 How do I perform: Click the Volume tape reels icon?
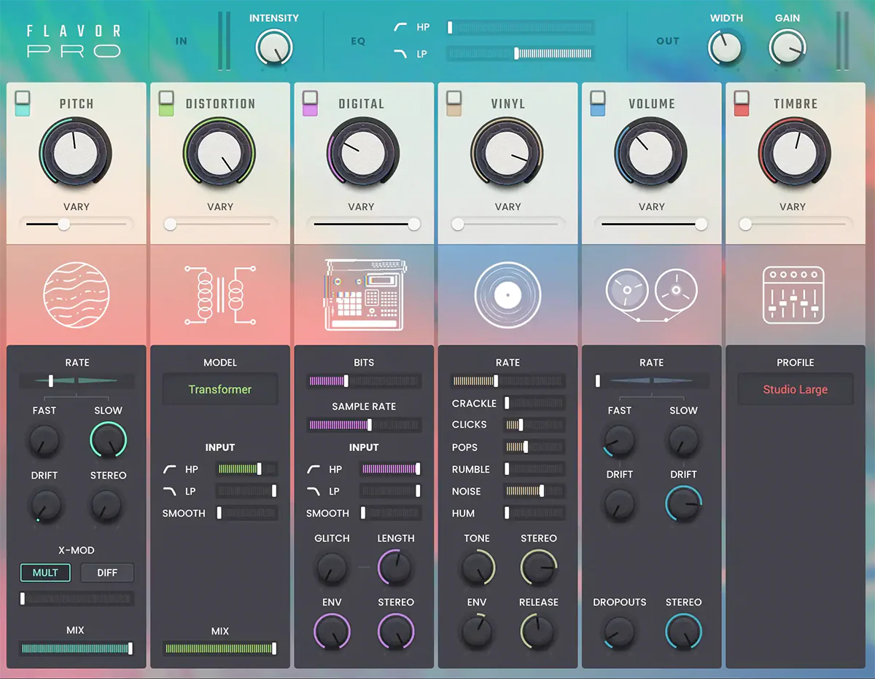[651, 294]
